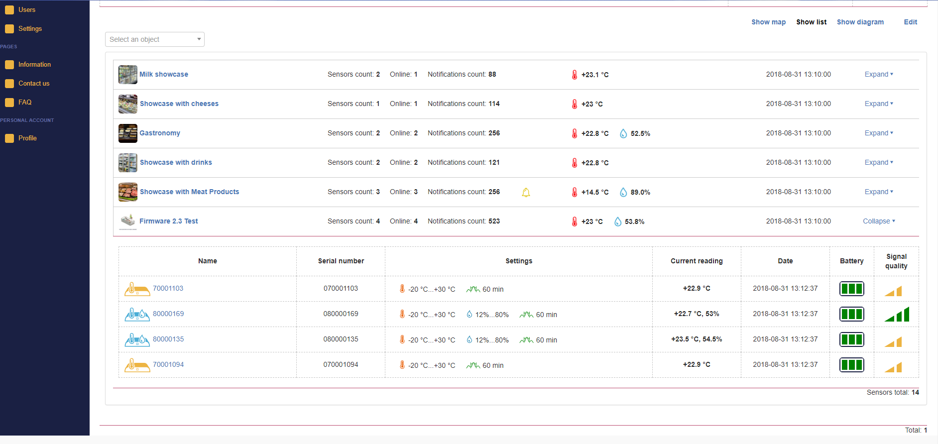Open the Milk showcase link
This screenshot has height=444, width=938.
pyautogui.click(x=164, y=74)
